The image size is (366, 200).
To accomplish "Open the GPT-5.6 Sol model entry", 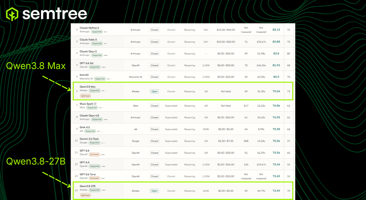I will coord(86,63).
